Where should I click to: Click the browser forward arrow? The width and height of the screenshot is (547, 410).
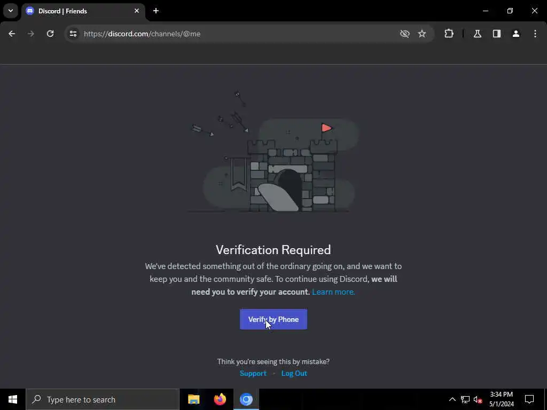coord(31,34)
